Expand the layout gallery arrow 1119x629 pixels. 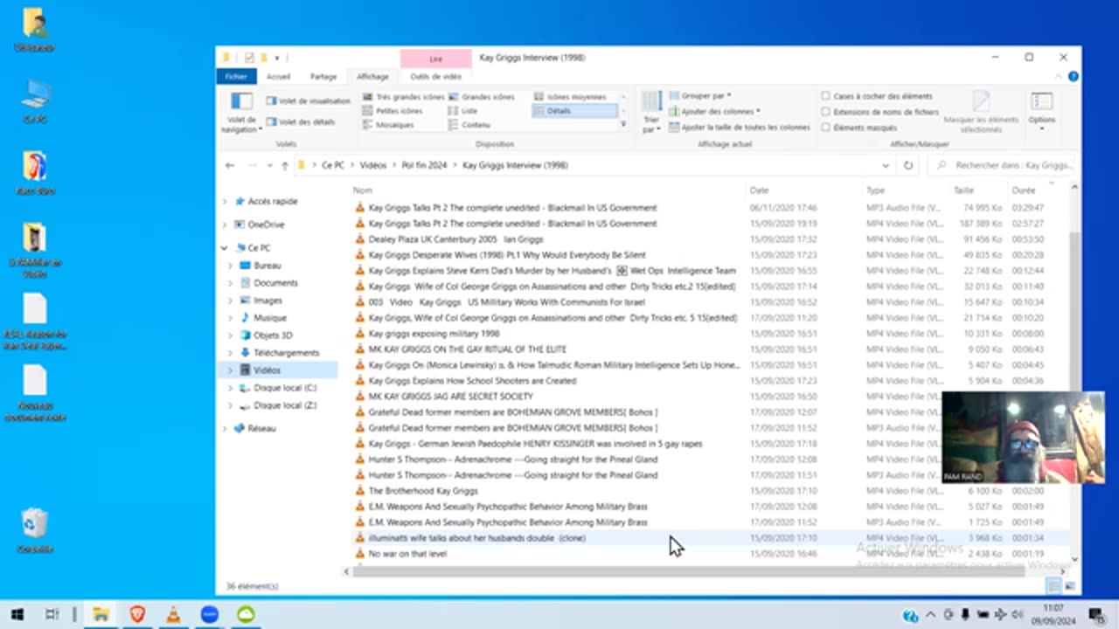coord(623,125)
